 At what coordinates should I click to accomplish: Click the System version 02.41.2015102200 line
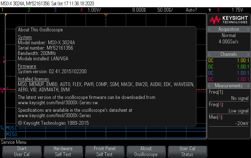(x=52, y=72)
